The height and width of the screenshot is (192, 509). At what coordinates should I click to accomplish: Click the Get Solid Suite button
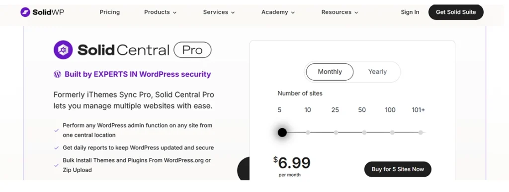point(456,12)
